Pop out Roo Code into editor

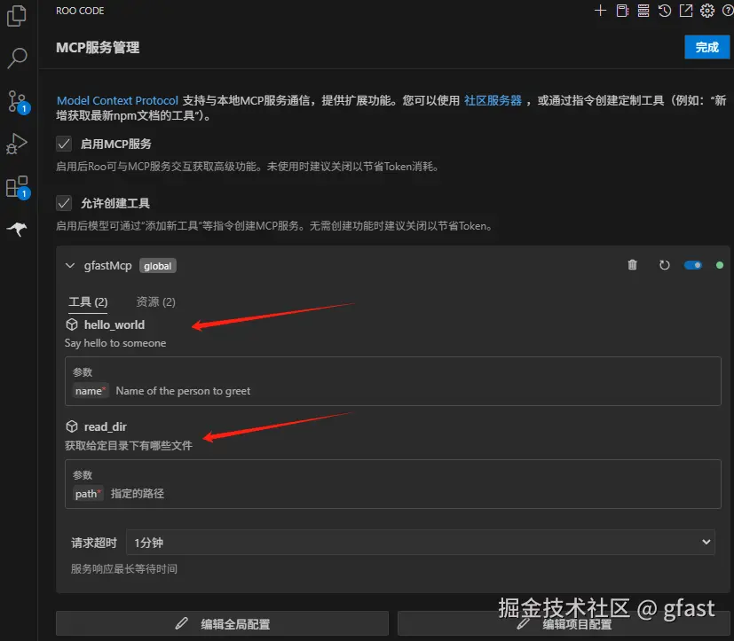click(x=686, y=11)
